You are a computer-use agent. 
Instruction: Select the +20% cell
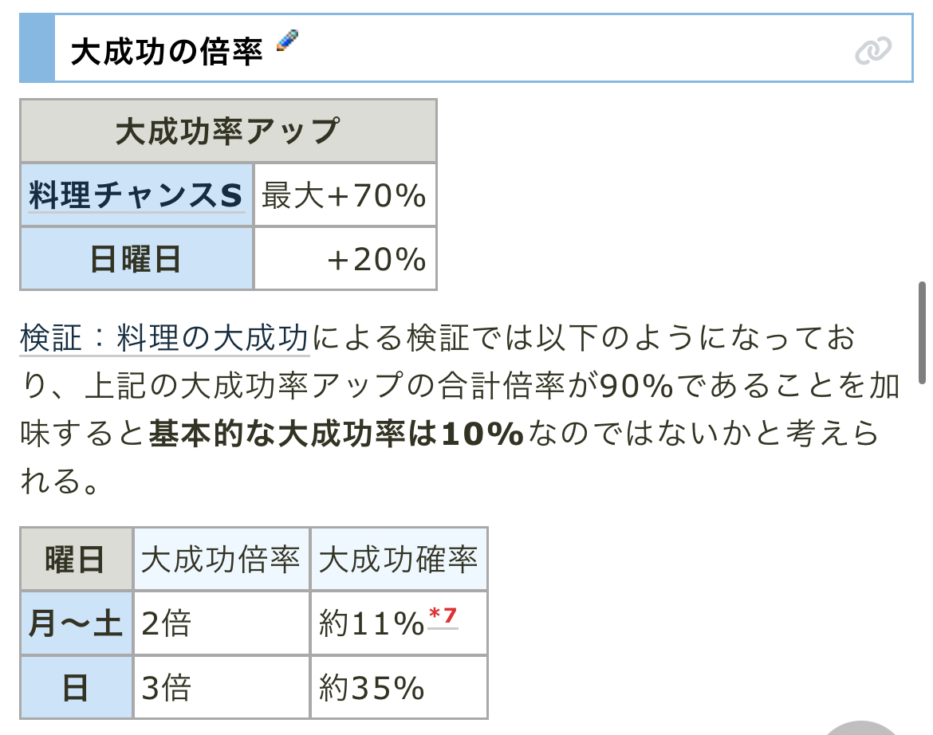(x=345, y=258)
